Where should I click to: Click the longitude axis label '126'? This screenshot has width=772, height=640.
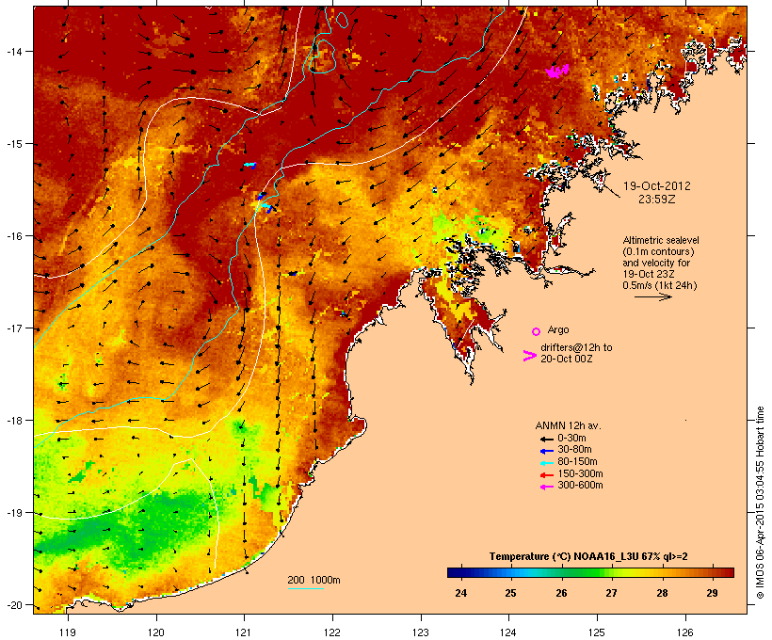pyautogui.click(x=684, y=632)
